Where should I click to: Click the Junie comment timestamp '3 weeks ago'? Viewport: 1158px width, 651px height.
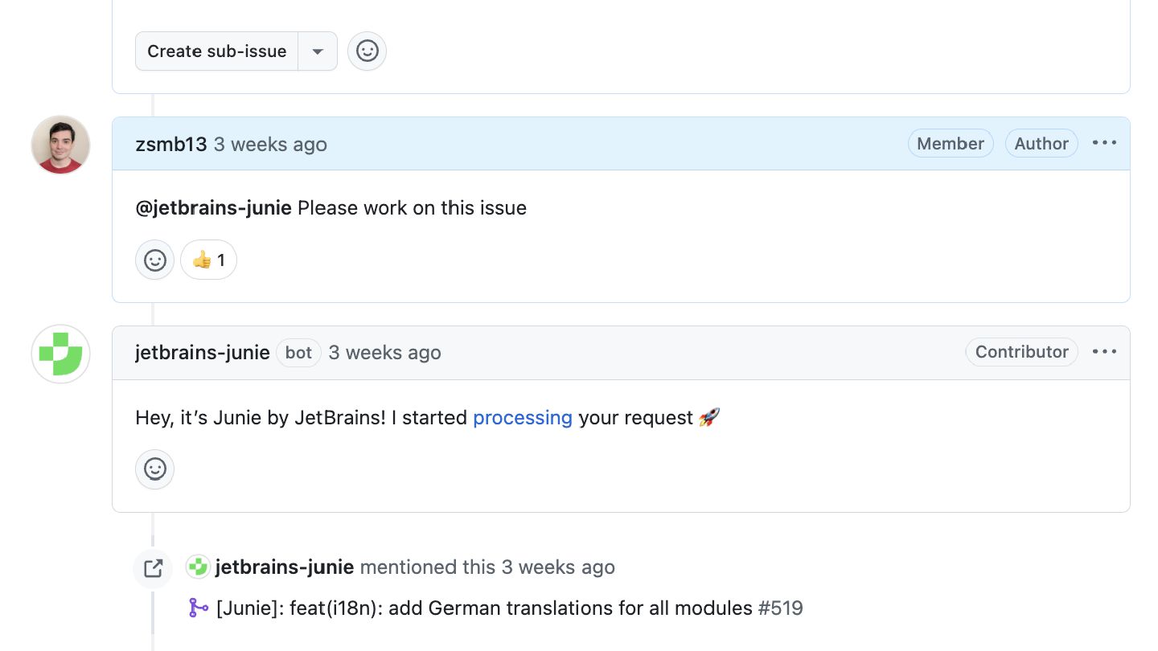click(384, 353)
